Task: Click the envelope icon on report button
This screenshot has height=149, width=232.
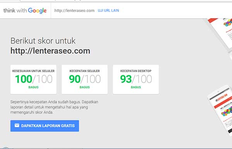Action: (x=17, y=125)
